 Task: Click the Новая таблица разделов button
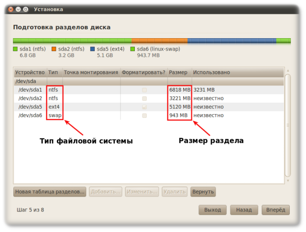[x=50, y=192]
